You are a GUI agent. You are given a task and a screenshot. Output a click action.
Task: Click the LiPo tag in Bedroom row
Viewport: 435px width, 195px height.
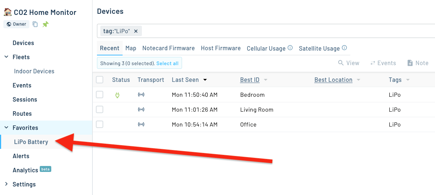pyautogui.click(x=395, y=95)
